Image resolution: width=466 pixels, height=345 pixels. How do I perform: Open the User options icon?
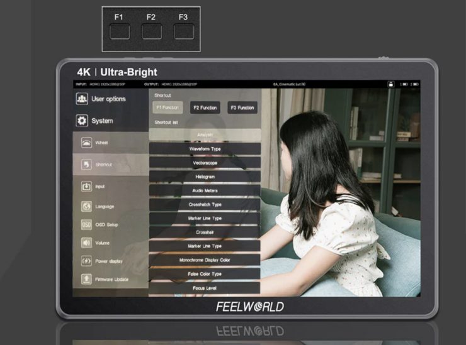pos(81,99)
